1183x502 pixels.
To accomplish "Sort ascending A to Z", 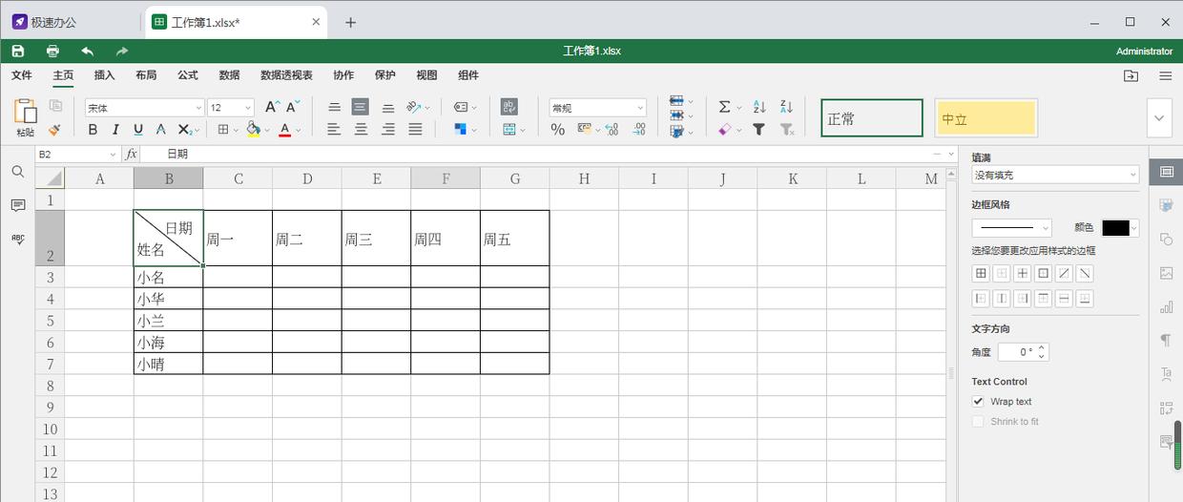I will (x=759, y=107).
